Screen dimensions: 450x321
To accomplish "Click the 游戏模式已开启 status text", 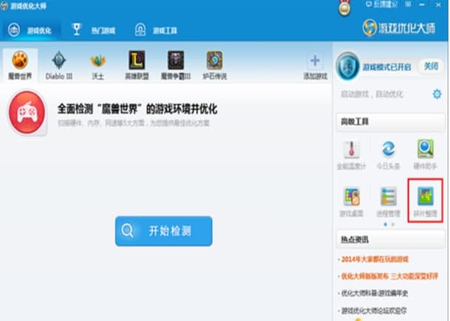I will [x=387, y=67].
